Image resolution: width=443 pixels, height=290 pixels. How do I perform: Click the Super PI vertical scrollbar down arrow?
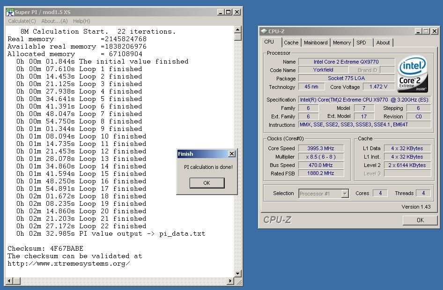pos(238,273)
